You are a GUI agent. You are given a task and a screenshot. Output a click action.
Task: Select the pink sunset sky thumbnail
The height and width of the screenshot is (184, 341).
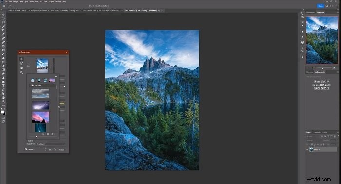(x=40, y=117)
